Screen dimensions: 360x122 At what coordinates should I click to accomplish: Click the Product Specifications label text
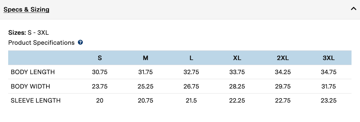click(41, 43)
